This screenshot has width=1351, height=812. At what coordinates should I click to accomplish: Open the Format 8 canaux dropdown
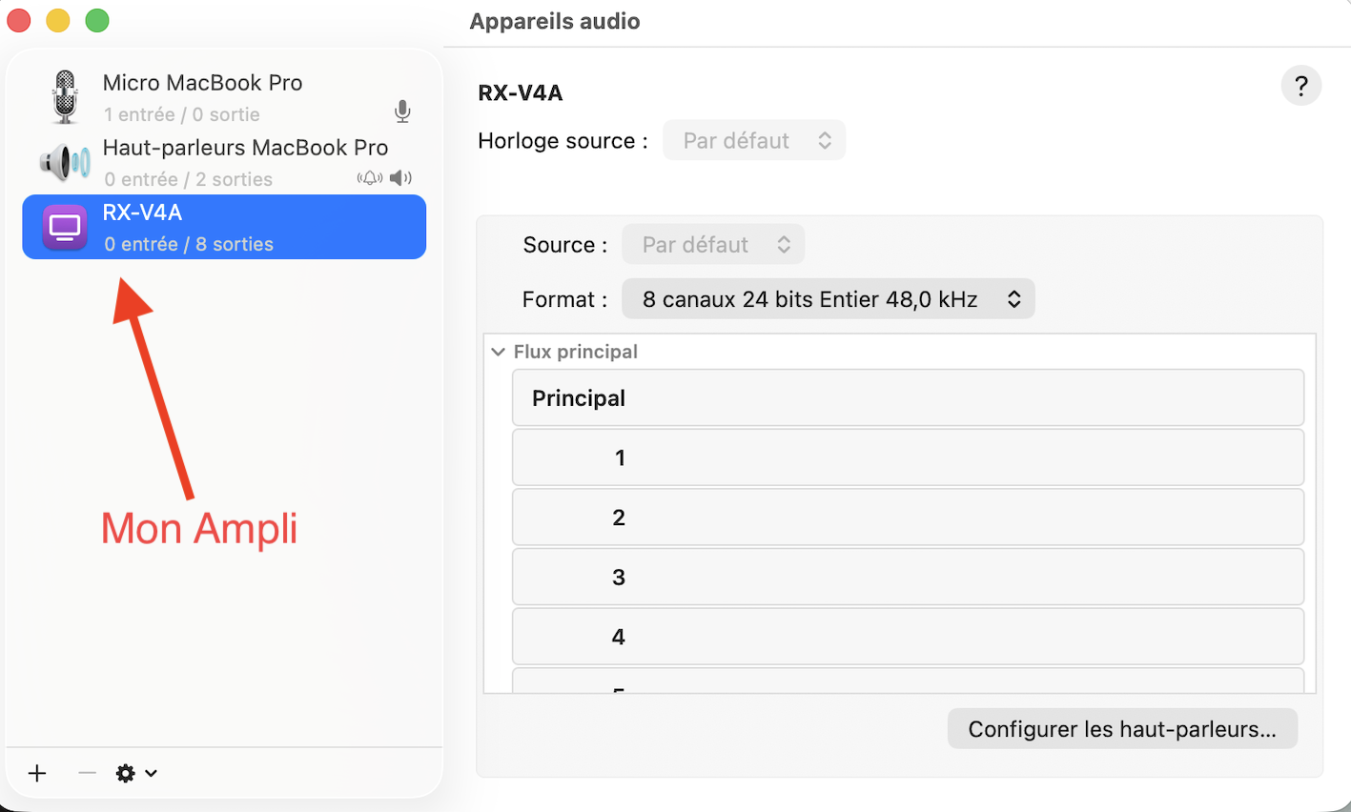click(x=828, y=299)
